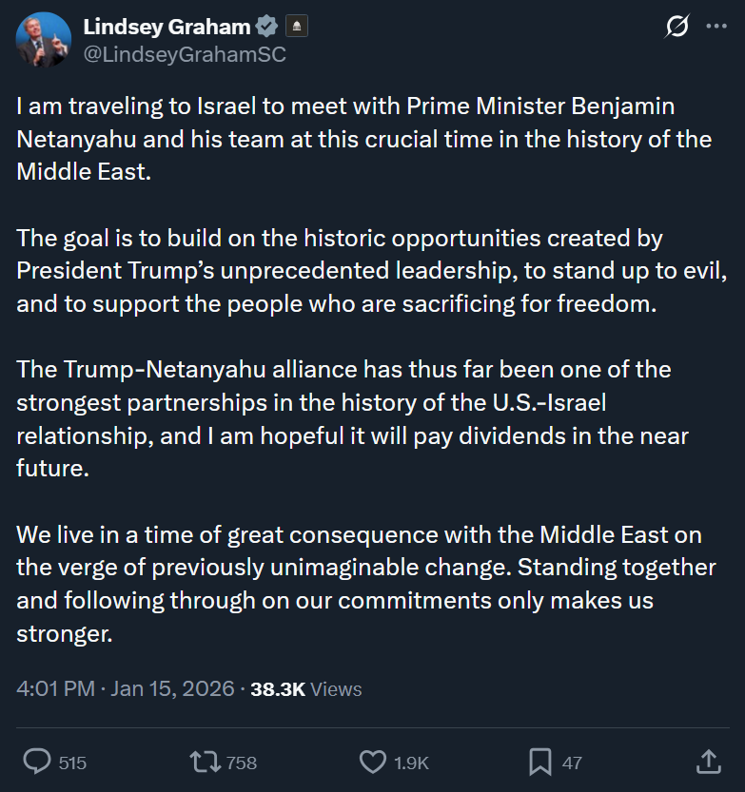Open the 38.3K Views analytics
This screenshot has width=745, height=792.
305,689
